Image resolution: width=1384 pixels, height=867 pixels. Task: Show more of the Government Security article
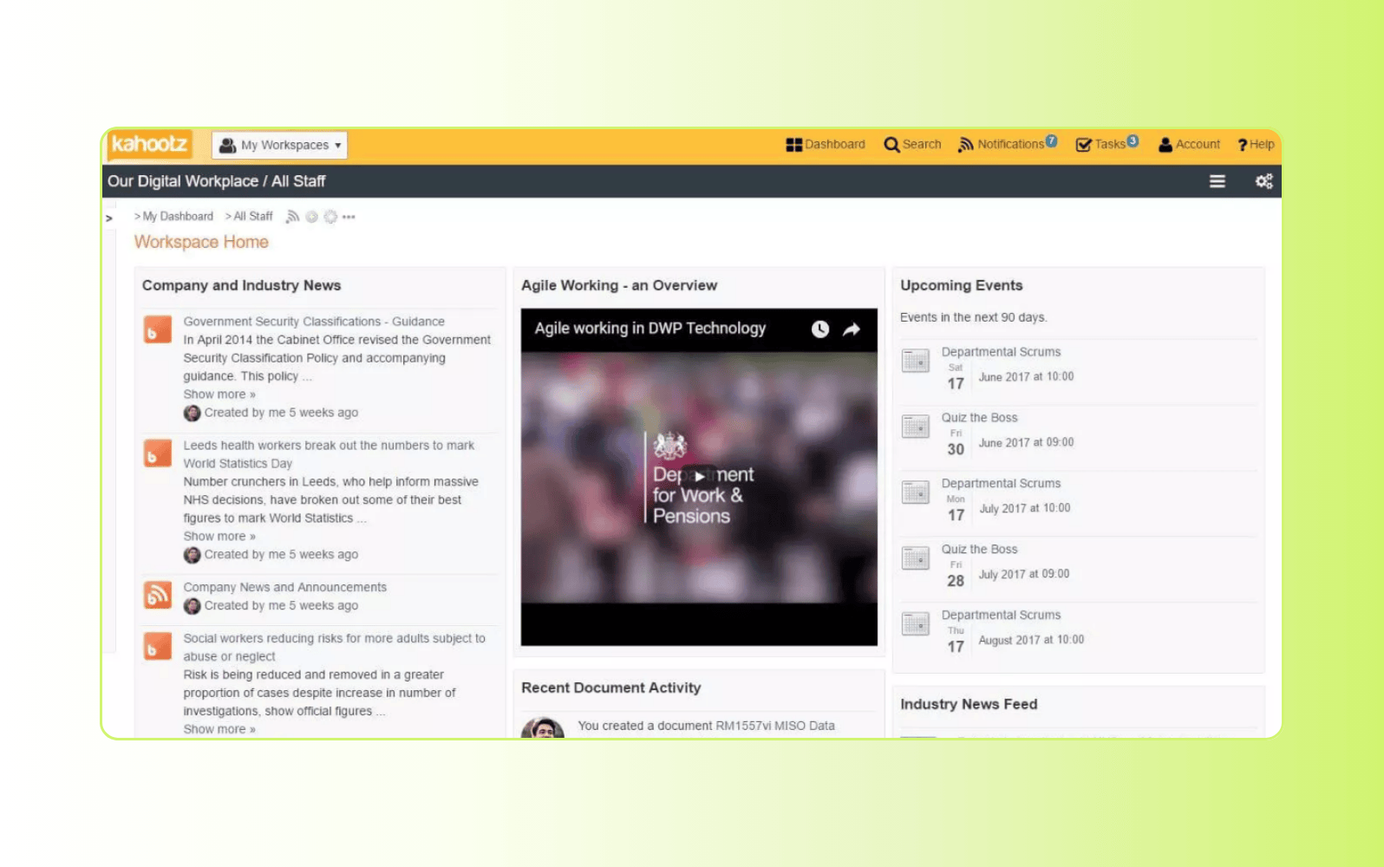(219, 394)
